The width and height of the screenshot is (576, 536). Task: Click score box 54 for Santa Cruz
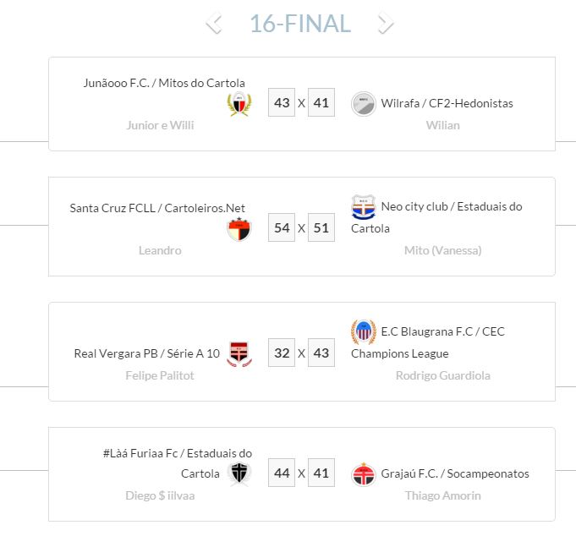point(282,228)
